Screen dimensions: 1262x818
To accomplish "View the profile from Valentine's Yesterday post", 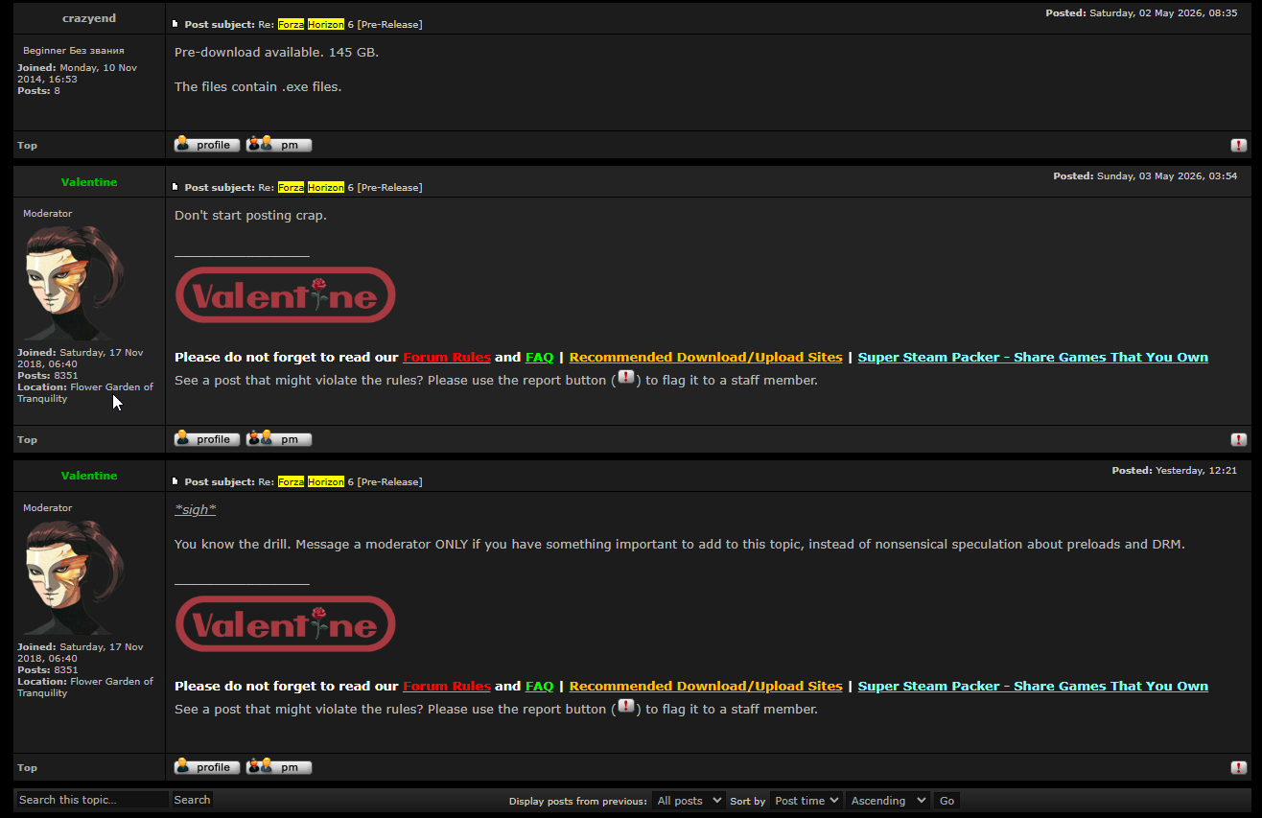I will pos(207,767).
